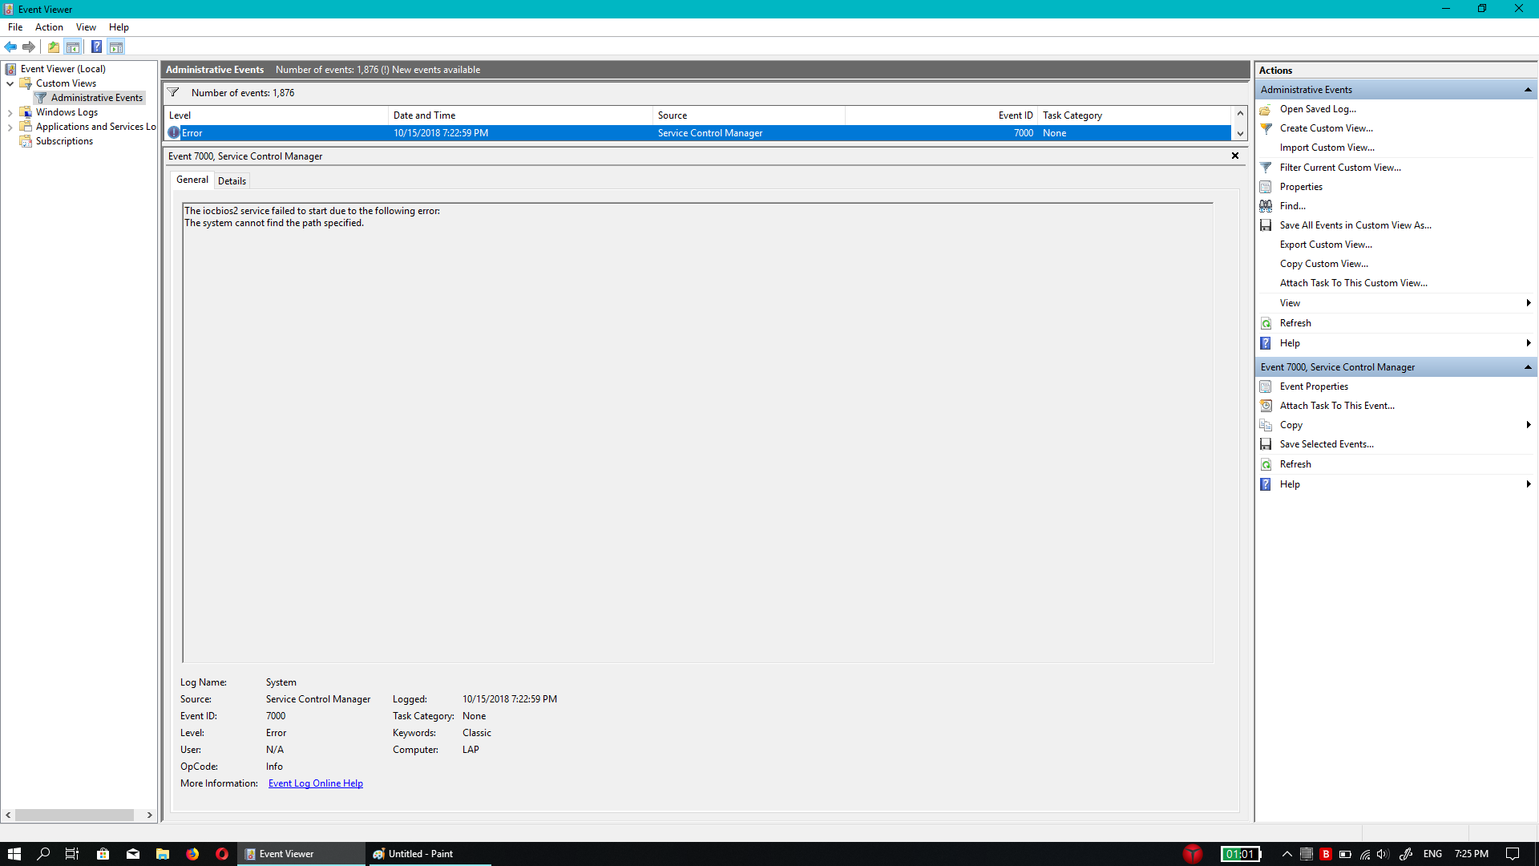Open File Explorer from taskbar
This screenshot has height=866, width=1539.
[x=163, y=854]
